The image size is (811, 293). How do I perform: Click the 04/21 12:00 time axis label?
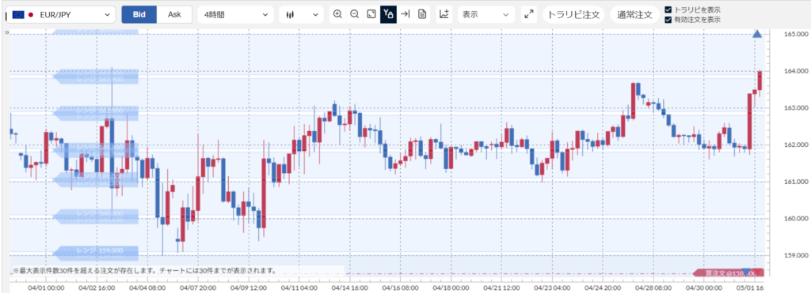pos(501,287)
